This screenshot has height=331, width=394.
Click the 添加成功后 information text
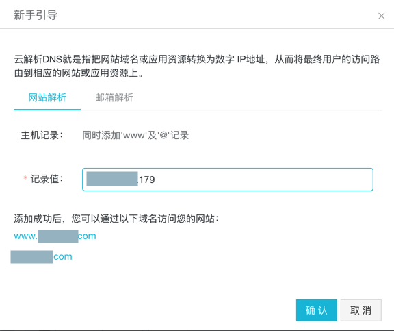(x=116, y=219)
